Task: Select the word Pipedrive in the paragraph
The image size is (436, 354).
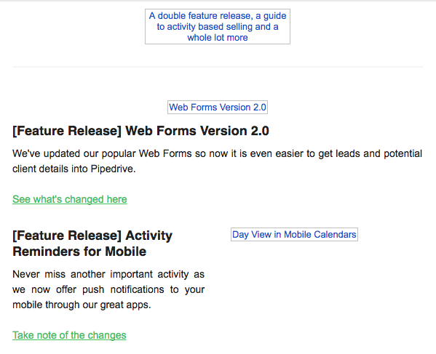Action: coord(112,169)
